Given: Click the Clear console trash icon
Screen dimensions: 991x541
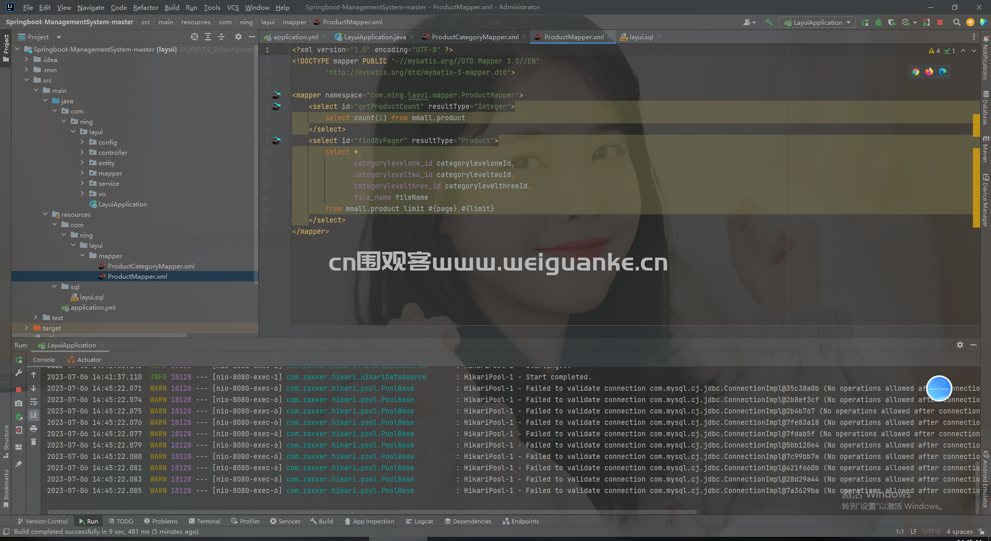Looking at the screenshot, I should 34,442.
